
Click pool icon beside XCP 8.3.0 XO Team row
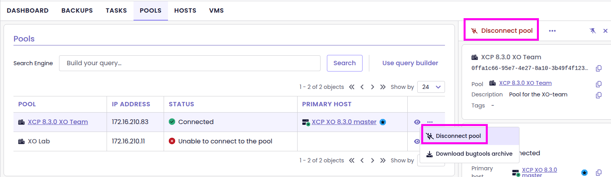[21, 122]
